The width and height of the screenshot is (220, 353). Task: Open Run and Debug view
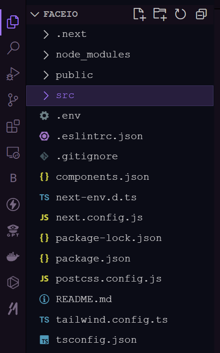pos(13,74)
